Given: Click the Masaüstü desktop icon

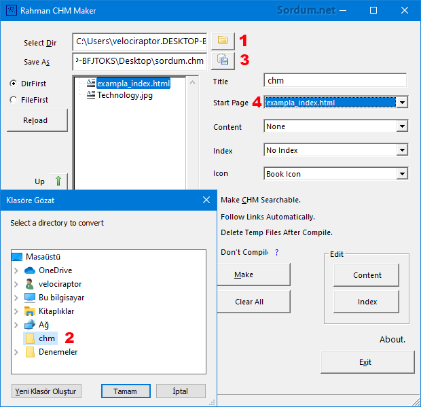Looking at the screenshot, I should click(x=17, y=257).
